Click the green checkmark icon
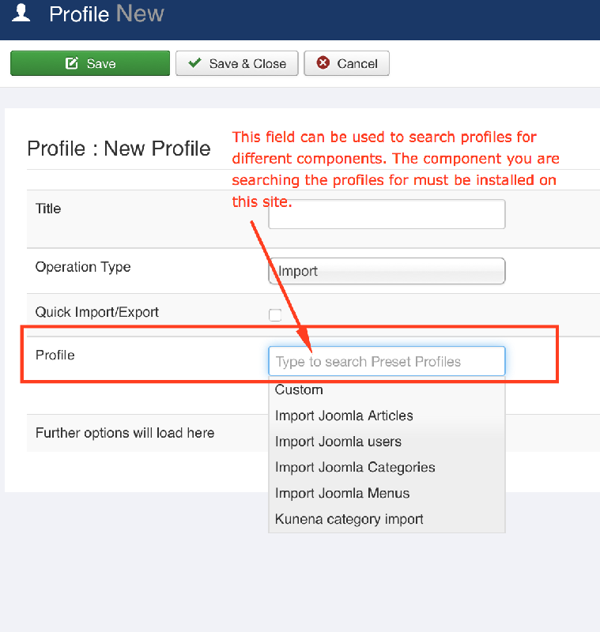This screenshot has height=632, width=600. [194, 62]
